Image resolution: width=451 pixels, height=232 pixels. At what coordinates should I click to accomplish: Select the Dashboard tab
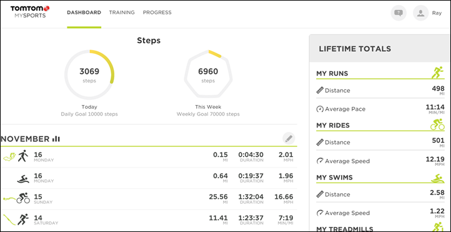84,13
